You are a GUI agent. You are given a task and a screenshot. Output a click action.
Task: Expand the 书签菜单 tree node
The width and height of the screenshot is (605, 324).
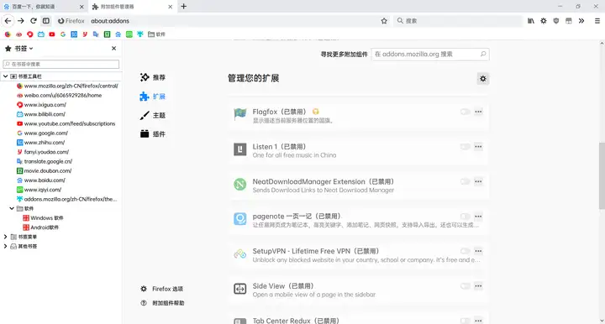coord(5,237)
